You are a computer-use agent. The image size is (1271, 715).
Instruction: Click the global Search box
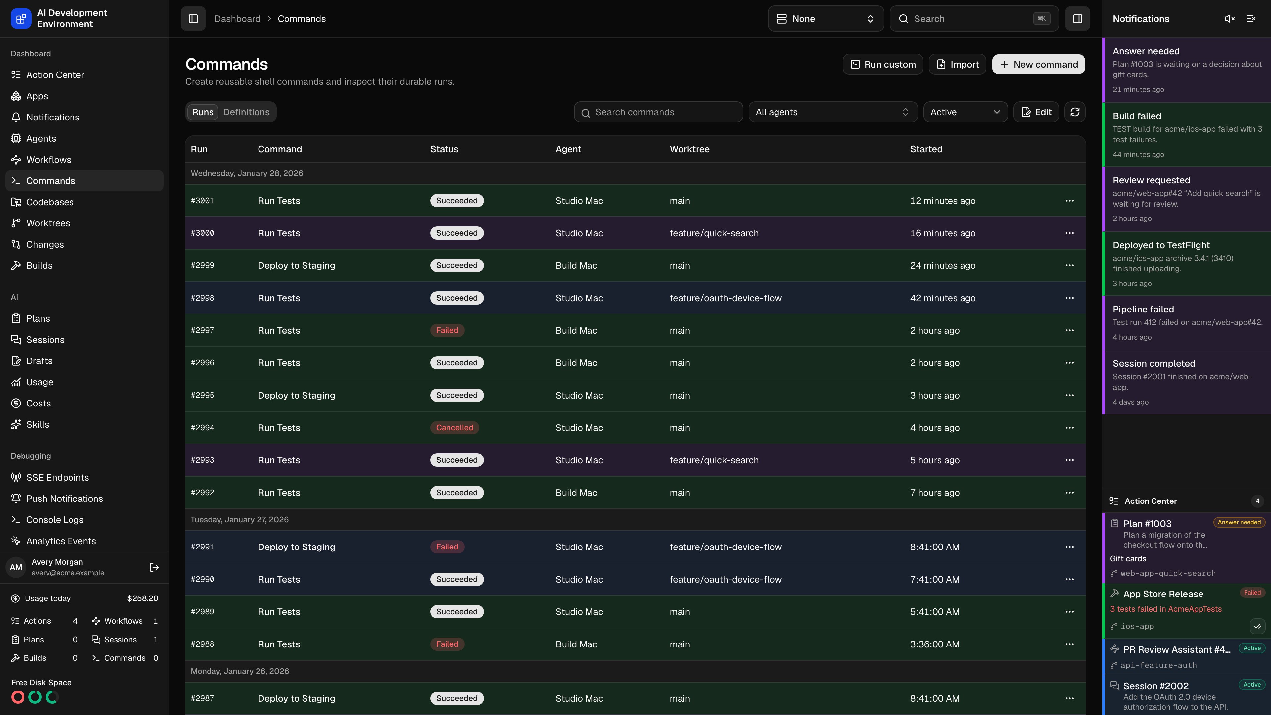click(974, 19)
